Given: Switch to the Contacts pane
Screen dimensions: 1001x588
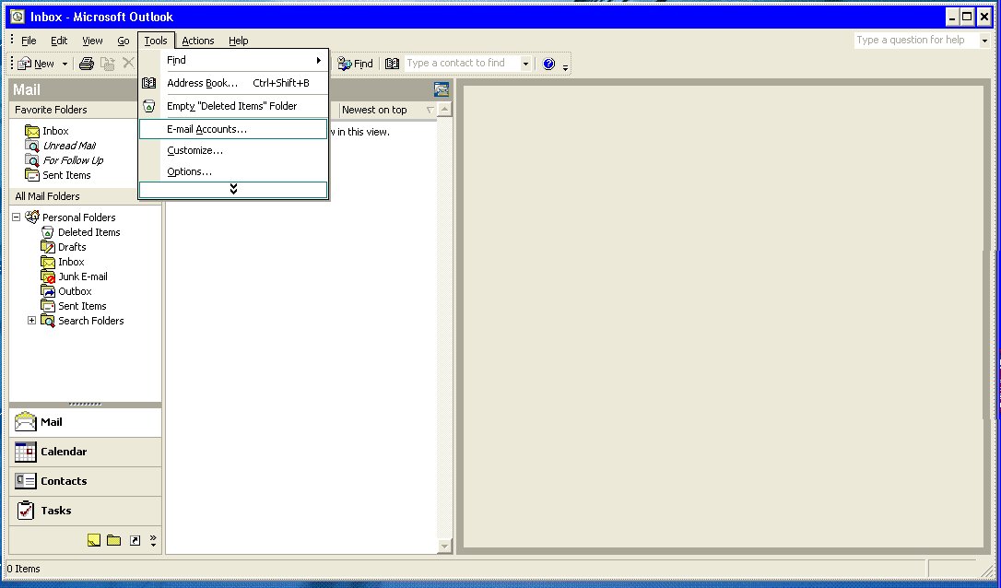Looking at the screenshot, I should pyautogui.click(x=86, y=481).
